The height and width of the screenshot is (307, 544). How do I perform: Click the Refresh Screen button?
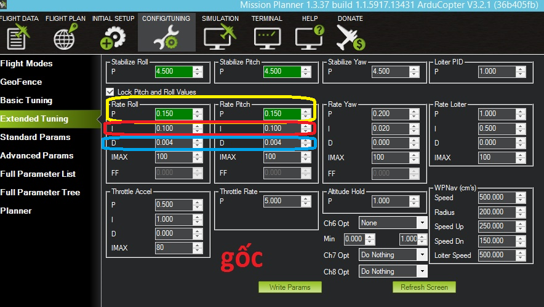pyautogui.click(x=424, y=287)
